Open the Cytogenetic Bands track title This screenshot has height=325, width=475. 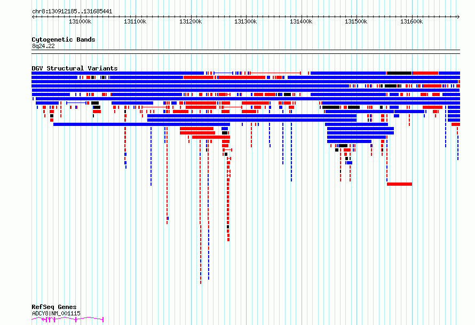pyautogui.click(x=64, y=39)
